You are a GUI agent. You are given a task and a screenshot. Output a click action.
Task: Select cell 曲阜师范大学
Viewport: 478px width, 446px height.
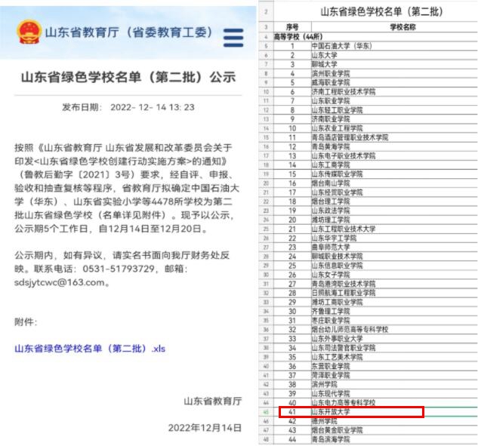pyautogui.click(x=394, y=247)
